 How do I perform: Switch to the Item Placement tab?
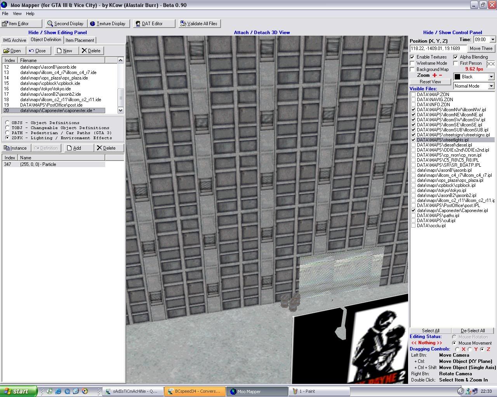click(80, 40)
